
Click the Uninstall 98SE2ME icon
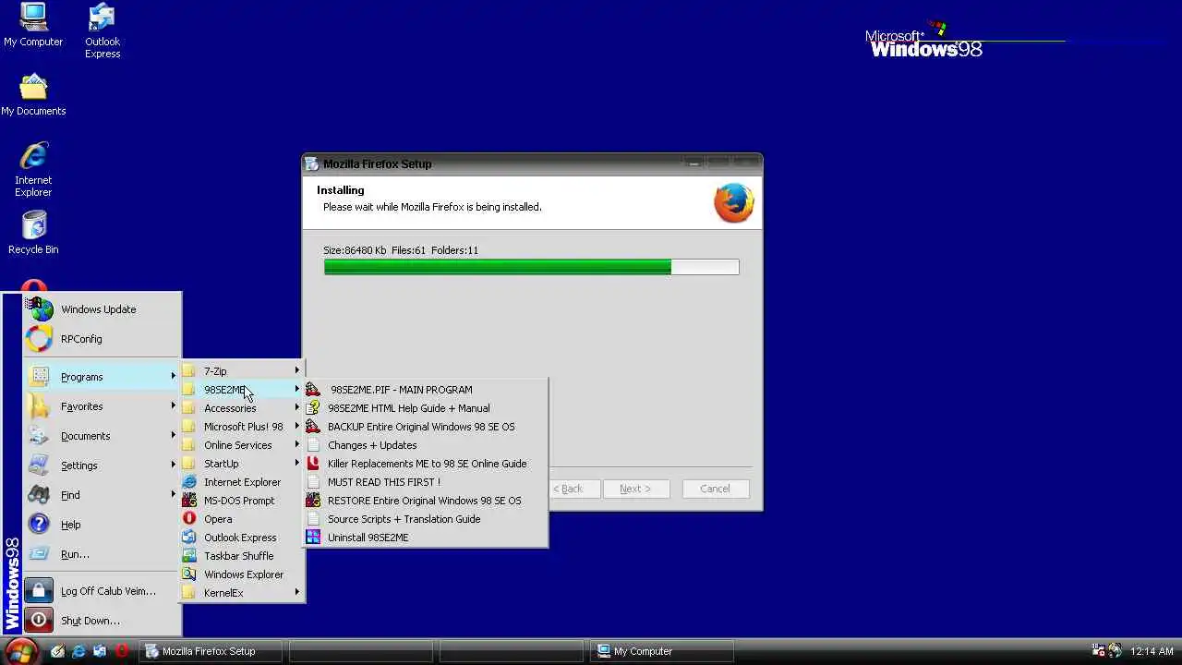click(x=313, y=538)
